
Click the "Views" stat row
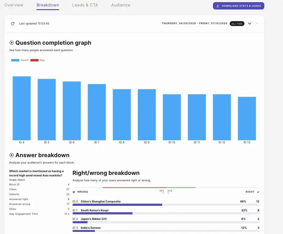(x=39, y=189)
